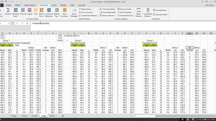The width and height of the screenshot is (216, 121).
Task: Expand the Remove Arrows dropdown arrow
Action: [x=116, y=16]
